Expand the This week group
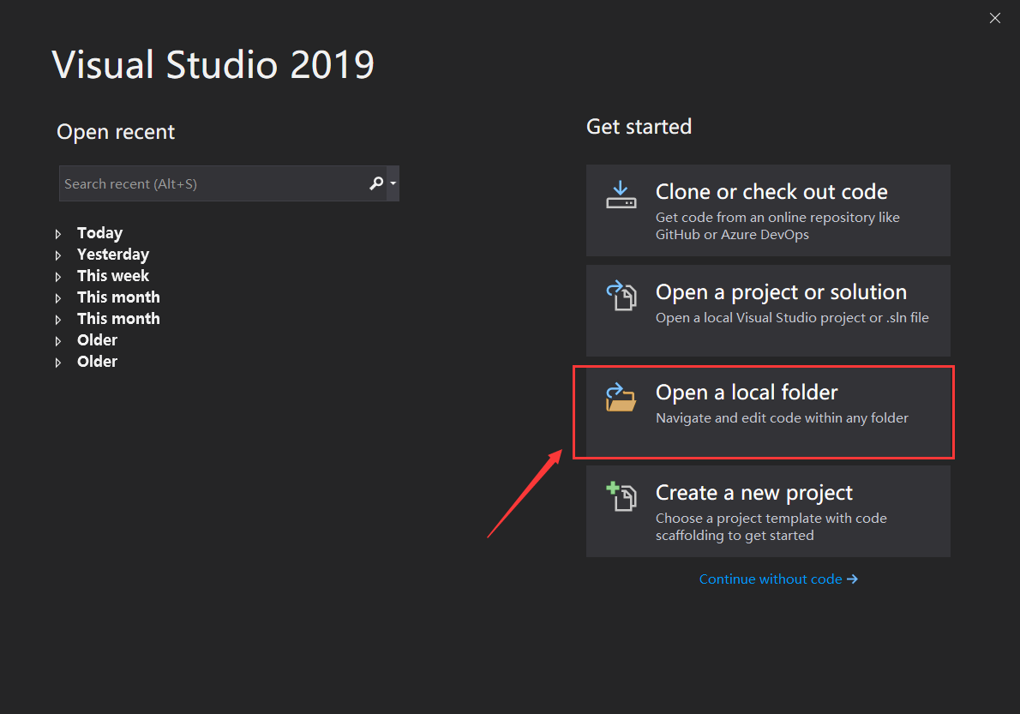Image resolution: width=1020 pixels, height=714 pixels. (58, 276)
